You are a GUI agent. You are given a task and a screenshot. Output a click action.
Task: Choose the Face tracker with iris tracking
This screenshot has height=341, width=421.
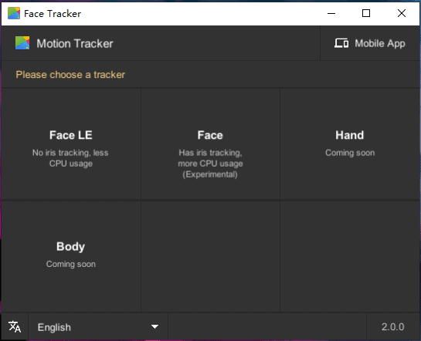click(210, 144)
